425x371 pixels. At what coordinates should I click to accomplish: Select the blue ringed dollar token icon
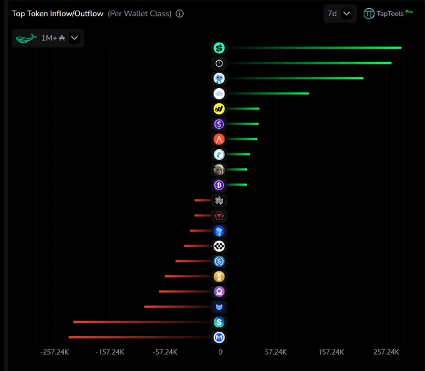[219, 262]
